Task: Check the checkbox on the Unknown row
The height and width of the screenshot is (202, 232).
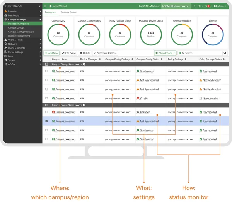Action: tap(46, 112)
